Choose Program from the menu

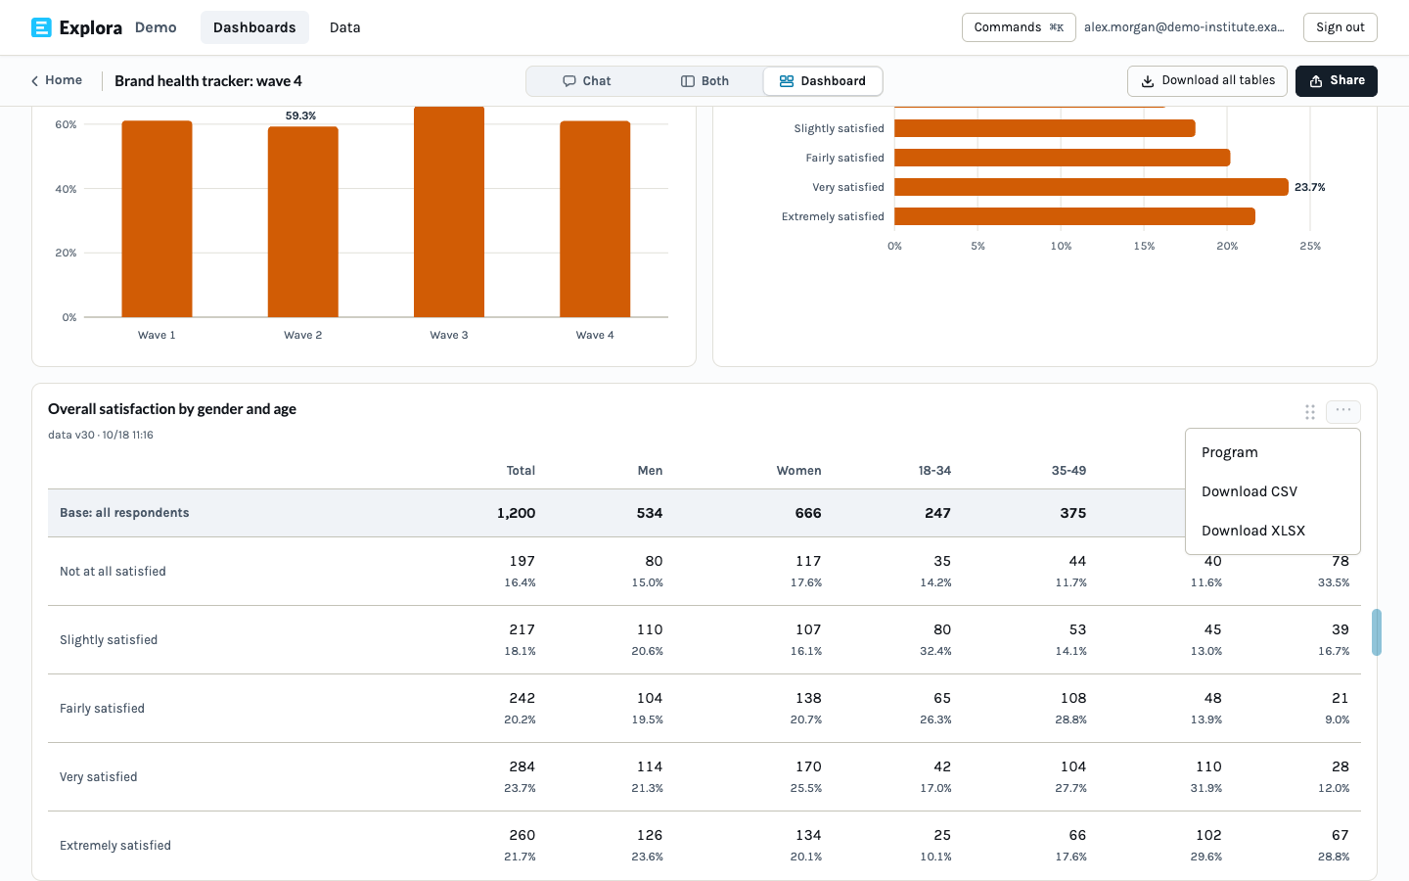click(x=1273, y=452)
